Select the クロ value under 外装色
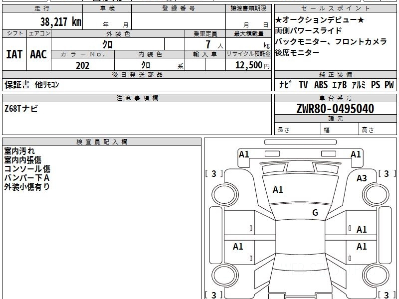Viewport: 399px width, 299px height. click(x=107, y=44)
